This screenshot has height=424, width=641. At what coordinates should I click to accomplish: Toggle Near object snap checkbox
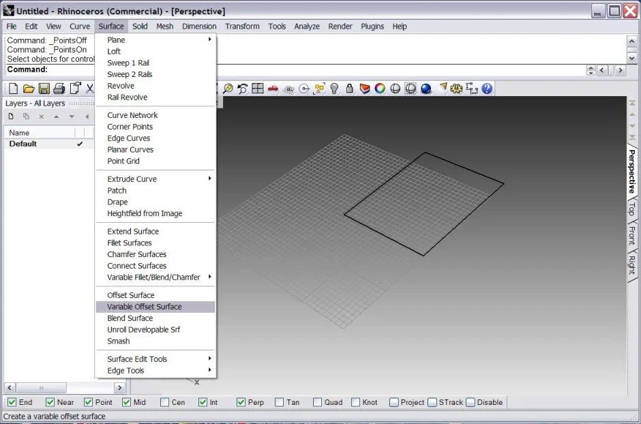(x=50, y=402)
